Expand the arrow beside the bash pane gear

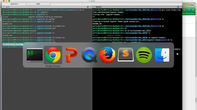[x=90, y=7]
